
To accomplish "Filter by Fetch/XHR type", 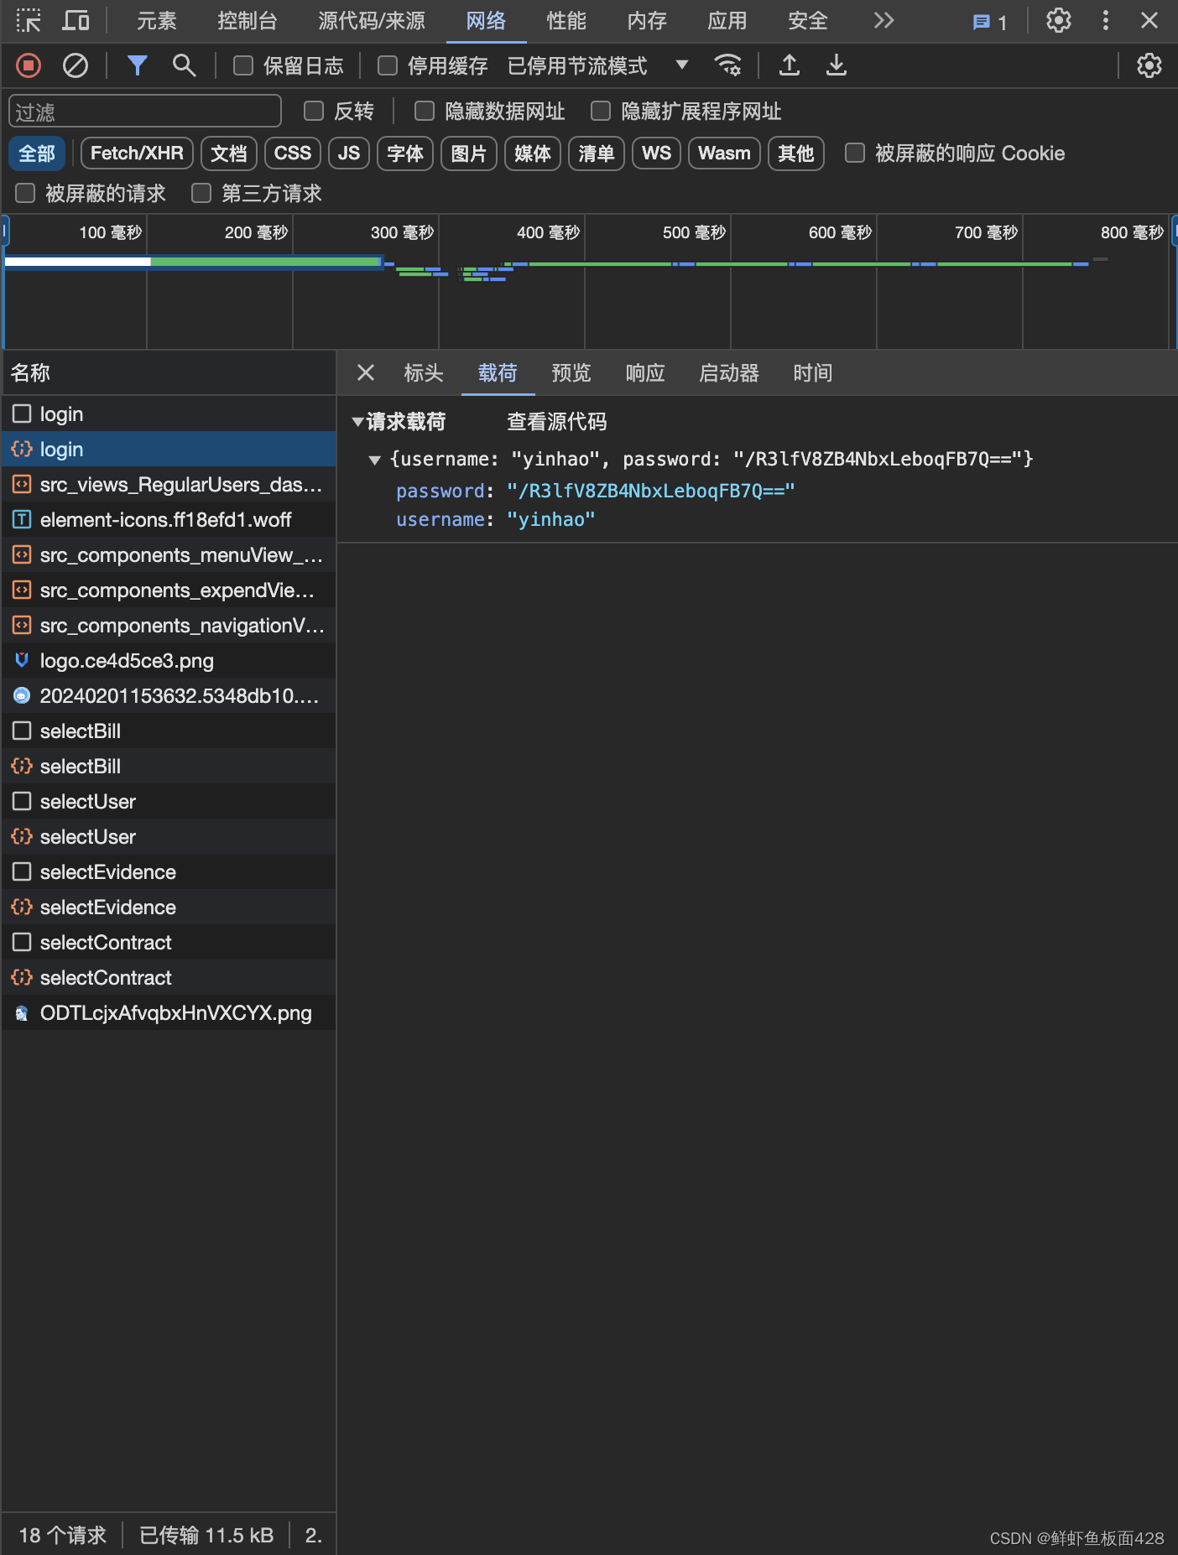I will pyautogui.click(x=137, y=153).
